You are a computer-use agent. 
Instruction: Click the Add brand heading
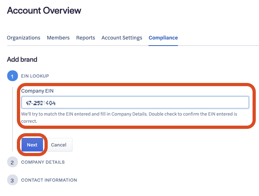[22, 59]
